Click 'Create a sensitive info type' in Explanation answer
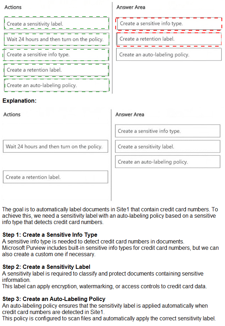This screenshot has width=225, height=326. [x=168, y=131]
